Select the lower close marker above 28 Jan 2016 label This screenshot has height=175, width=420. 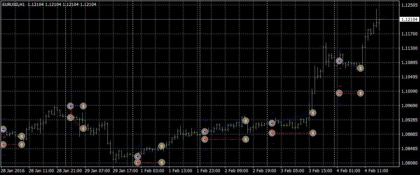pos(22,144)
